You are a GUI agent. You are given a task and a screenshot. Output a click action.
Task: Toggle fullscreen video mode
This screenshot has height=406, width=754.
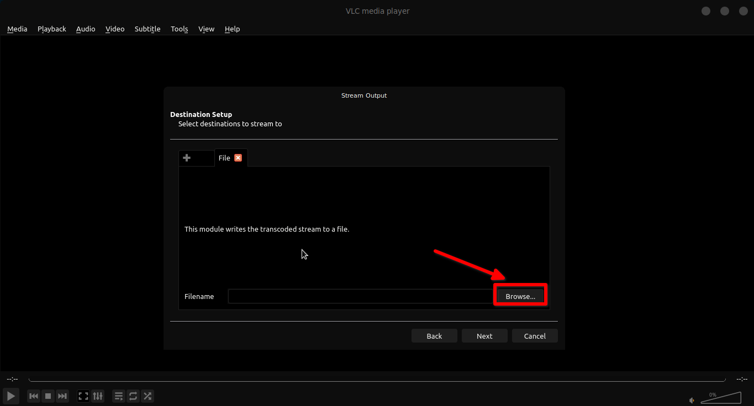pos(83,396)
